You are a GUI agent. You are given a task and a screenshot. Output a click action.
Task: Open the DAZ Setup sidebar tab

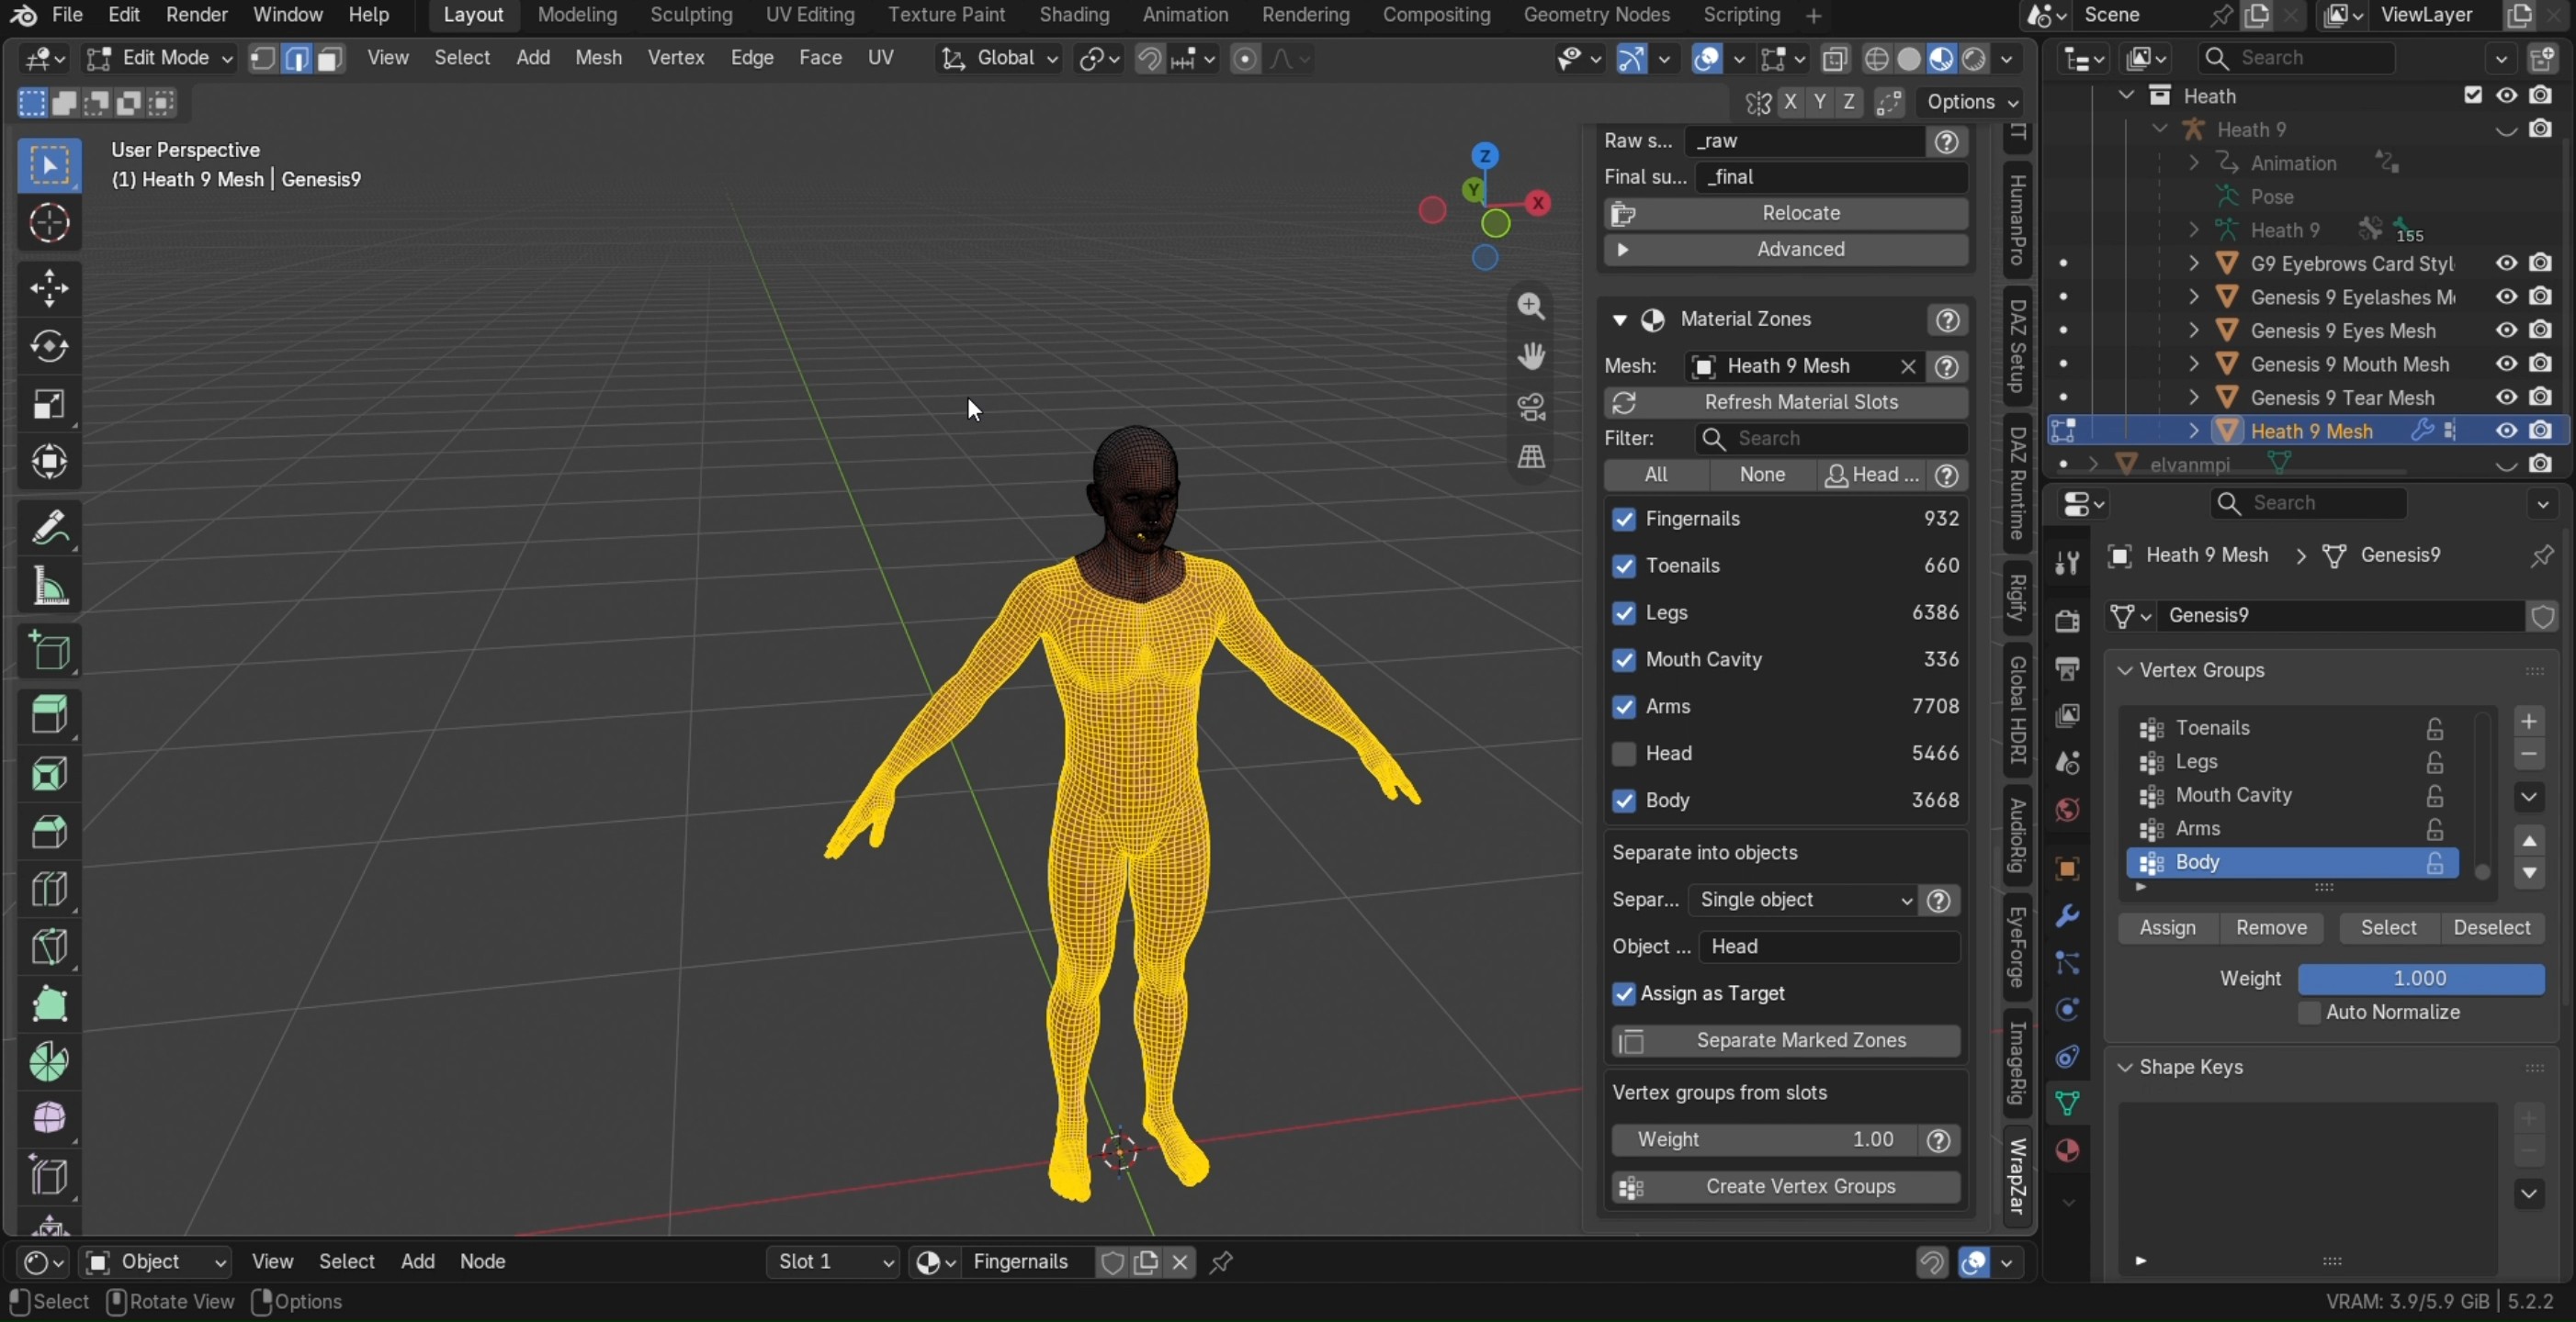2018,346
